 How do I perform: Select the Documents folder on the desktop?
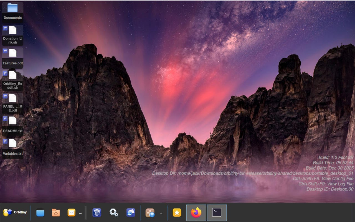(12, 11)
